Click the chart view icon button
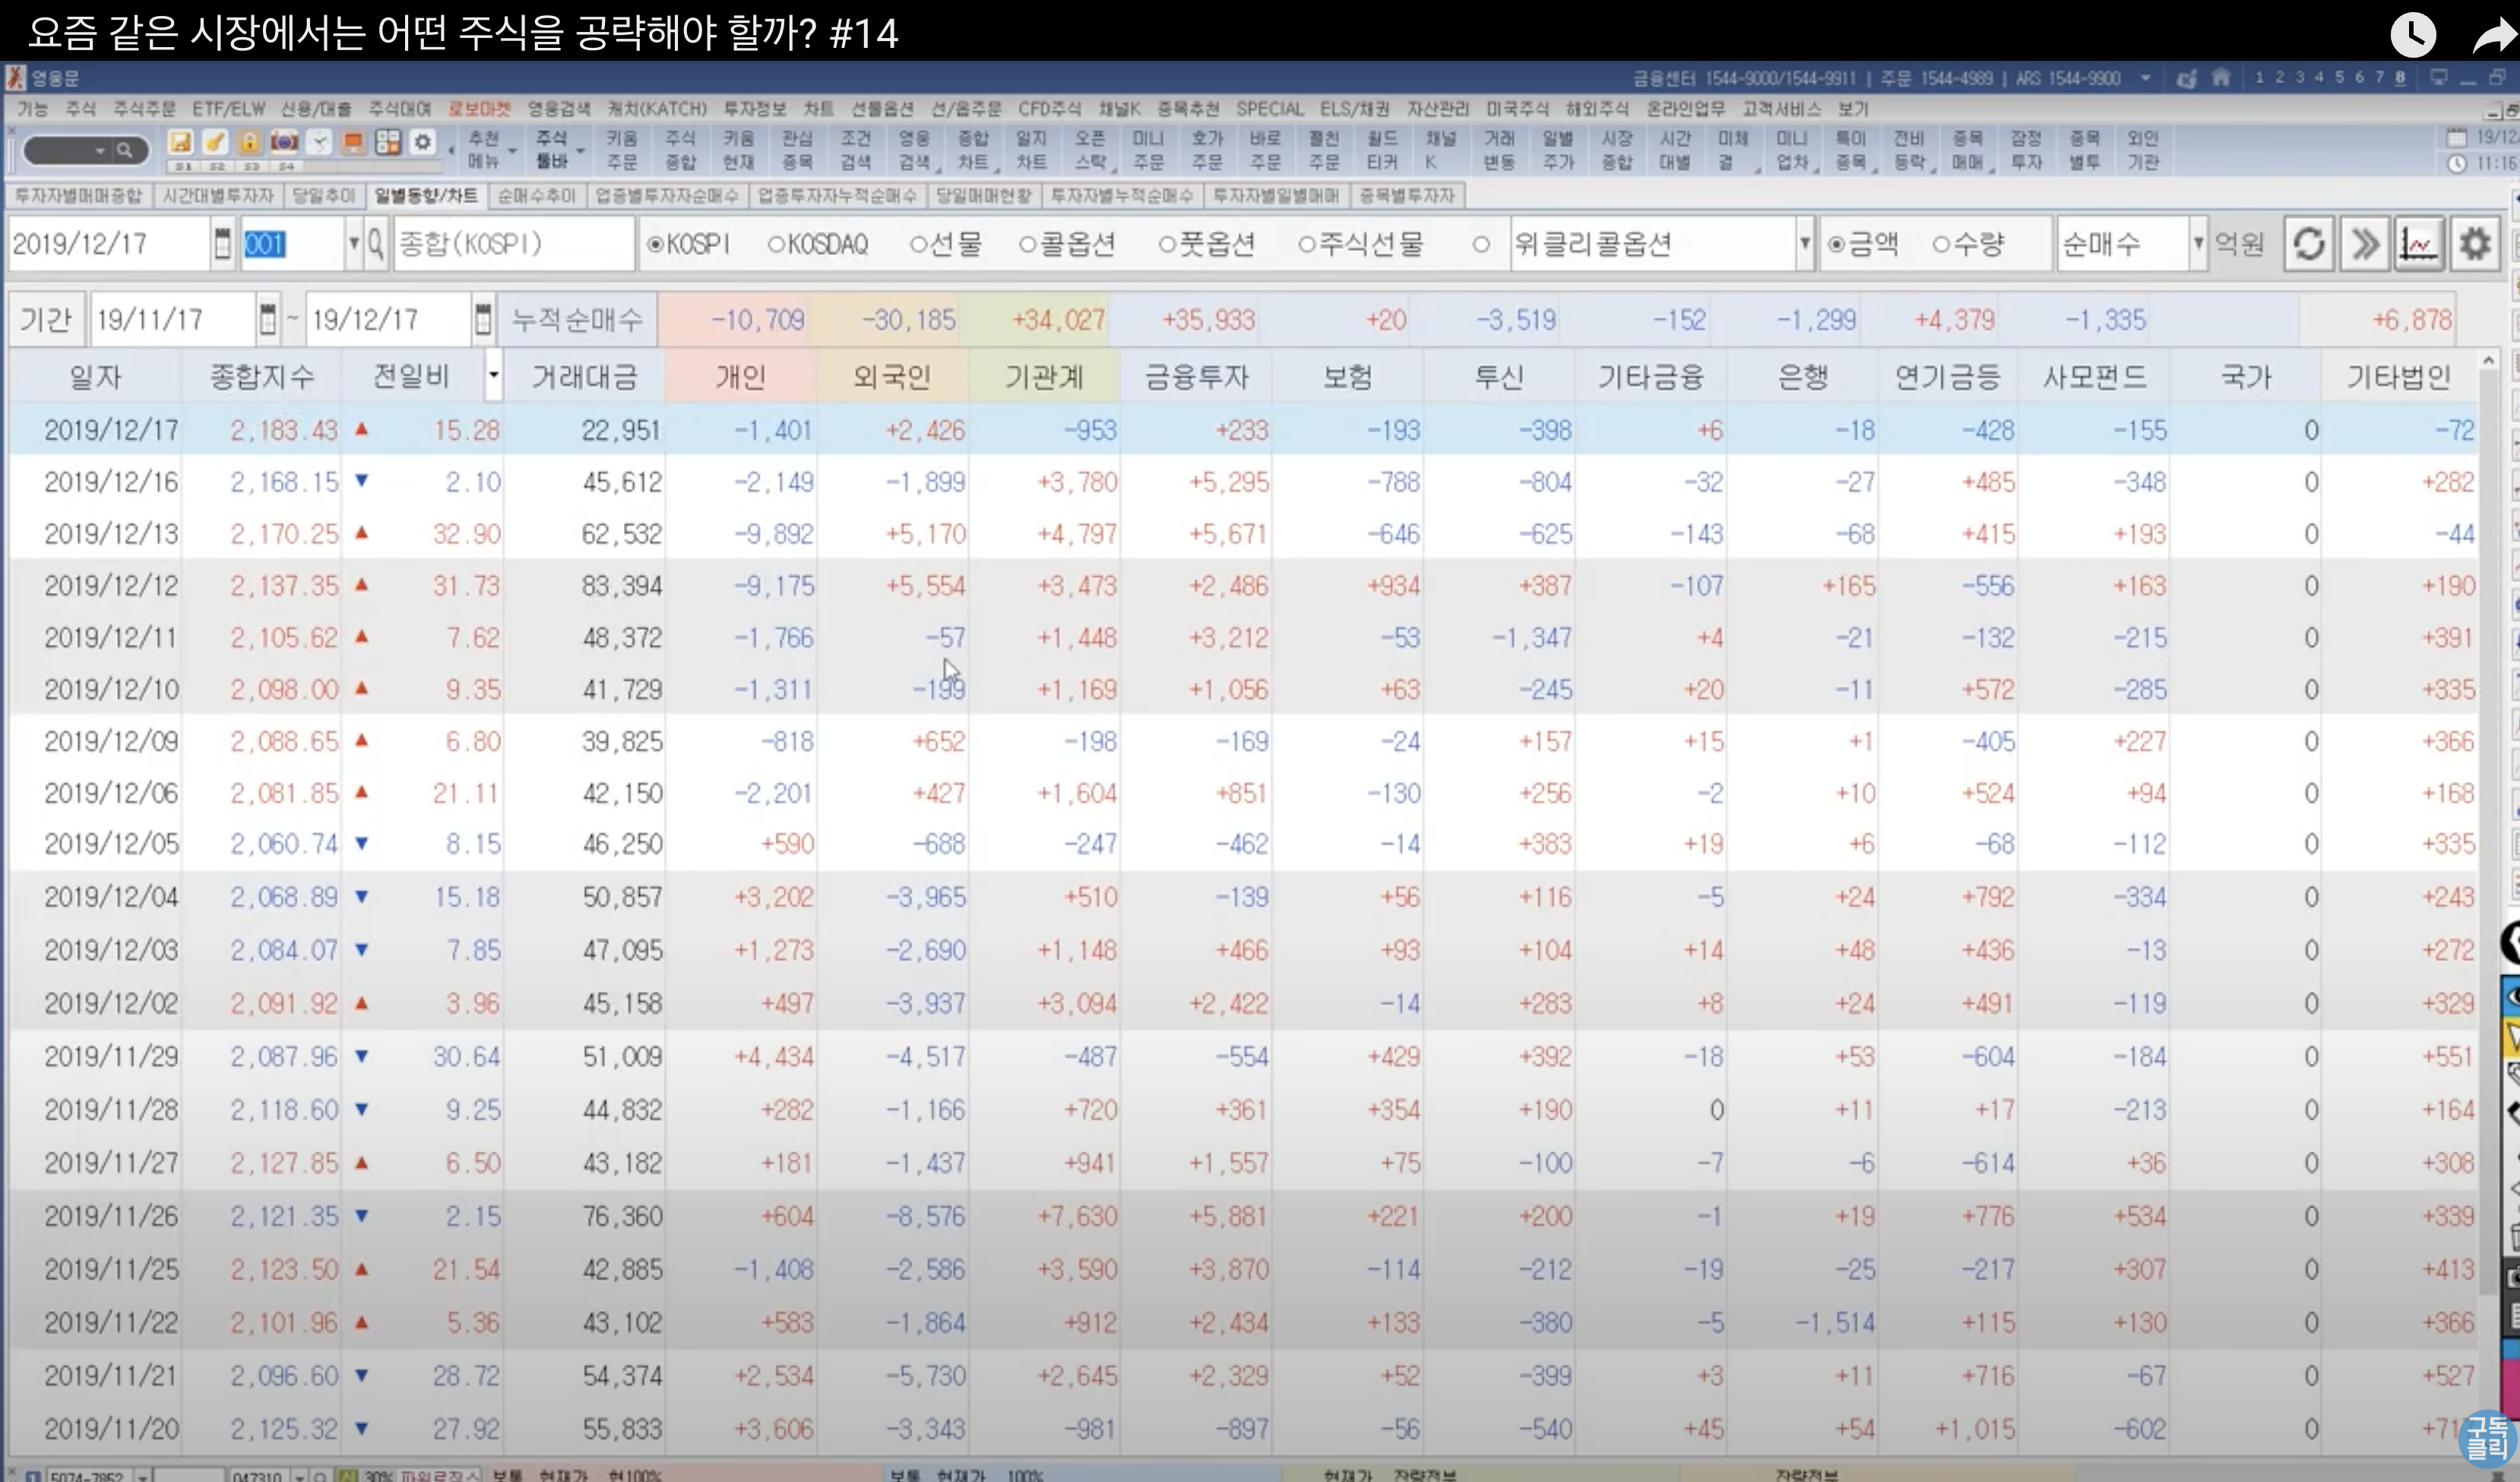Image resolution: width=2520 pixels, height=1482 pixels. tap(2418, 244)
